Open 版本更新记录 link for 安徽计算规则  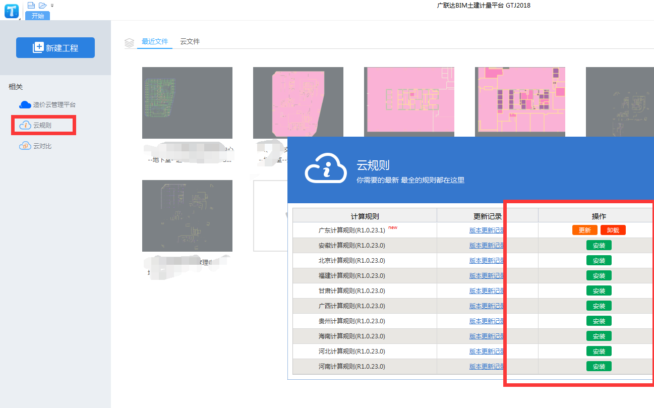(x=487, y=246)
